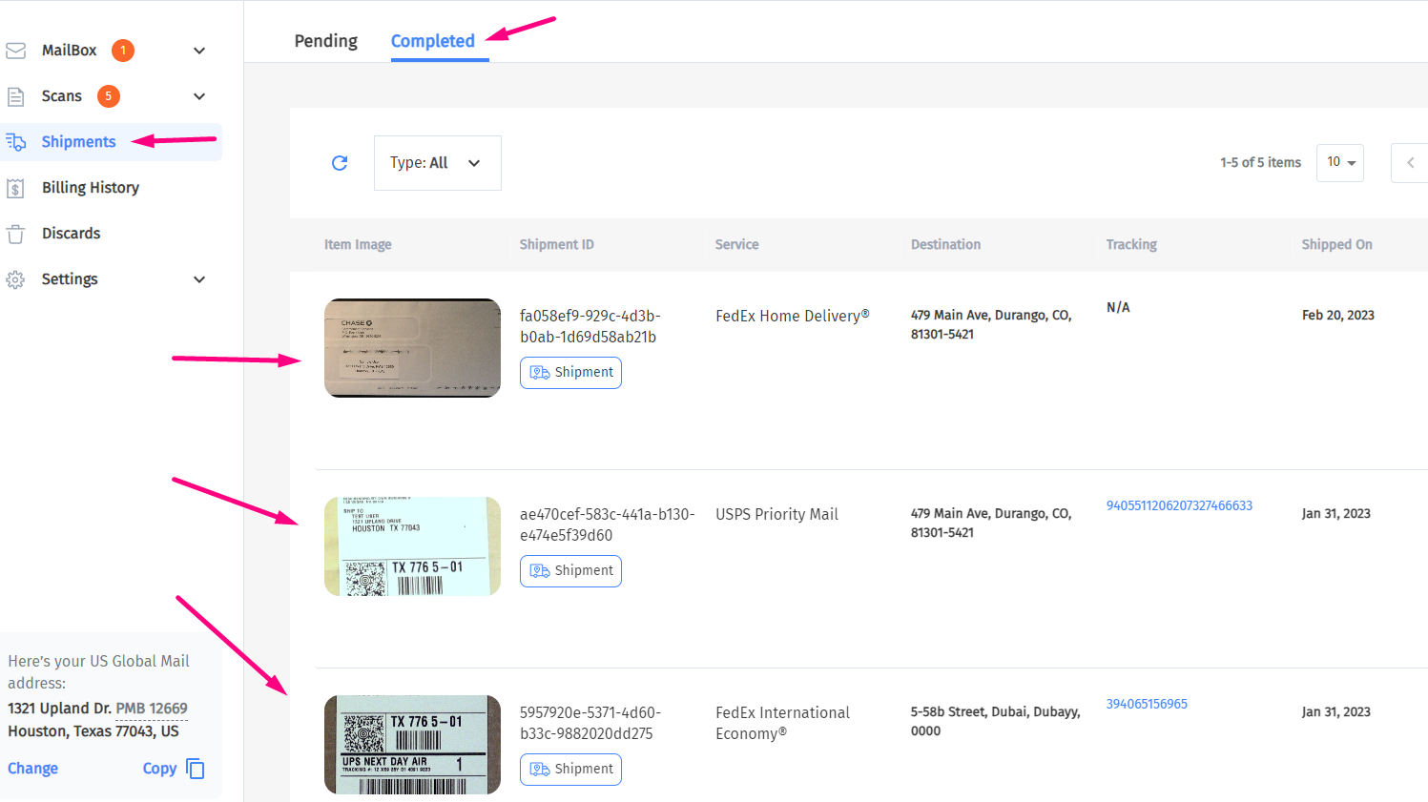Open the Type: All filter dropdown
The image size is (1428, 802).
[437, 163]
